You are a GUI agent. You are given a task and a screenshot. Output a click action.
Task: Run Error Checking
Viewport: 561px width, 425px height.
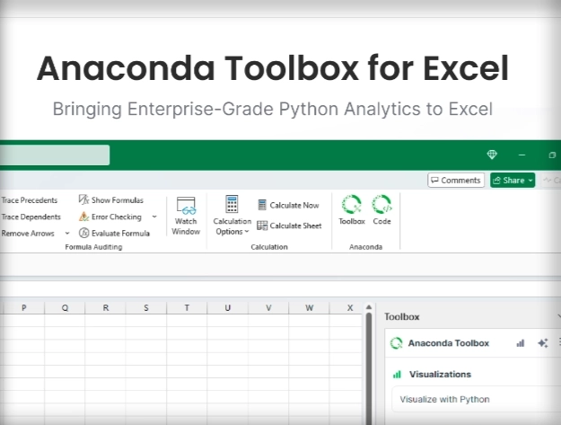110,217
